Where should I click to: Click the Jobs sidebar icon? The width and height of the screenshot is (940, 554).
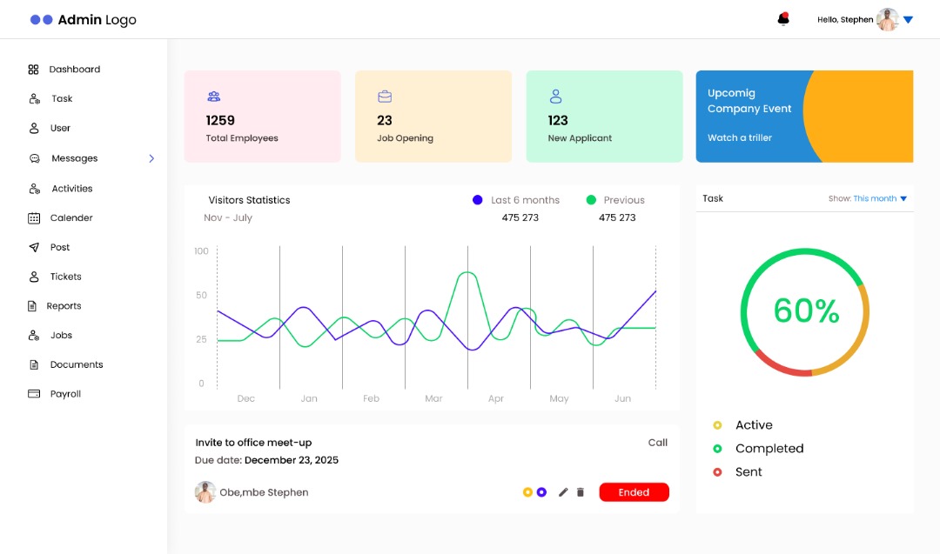tap(34, 336)
